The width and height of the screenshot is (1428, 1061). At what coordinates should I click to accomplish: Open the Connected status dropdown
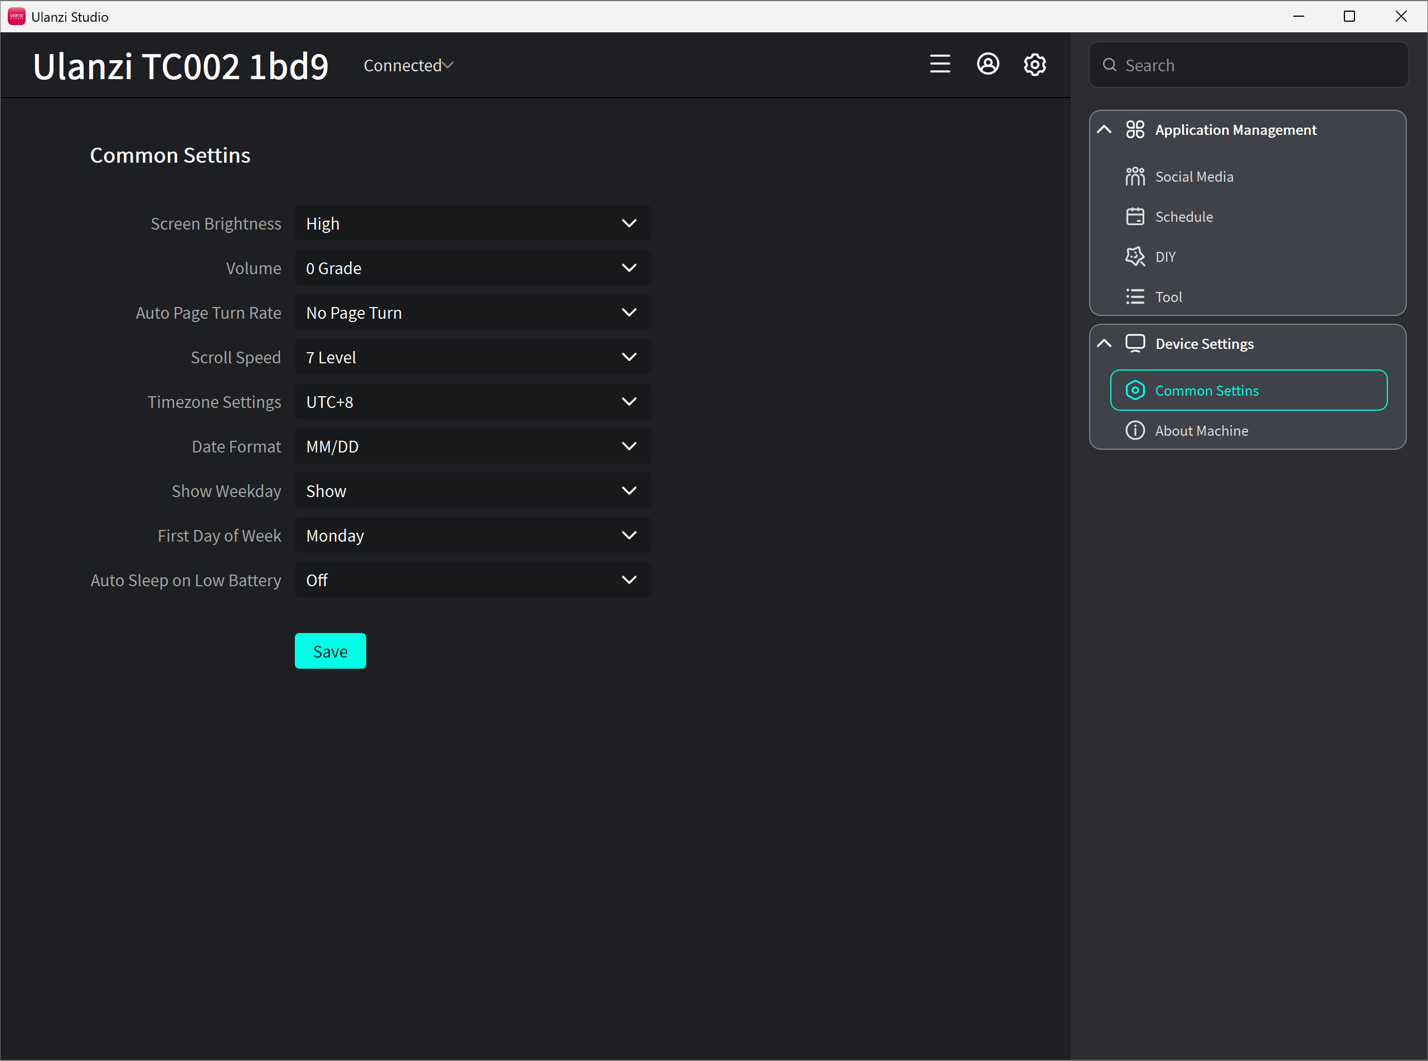409,66
